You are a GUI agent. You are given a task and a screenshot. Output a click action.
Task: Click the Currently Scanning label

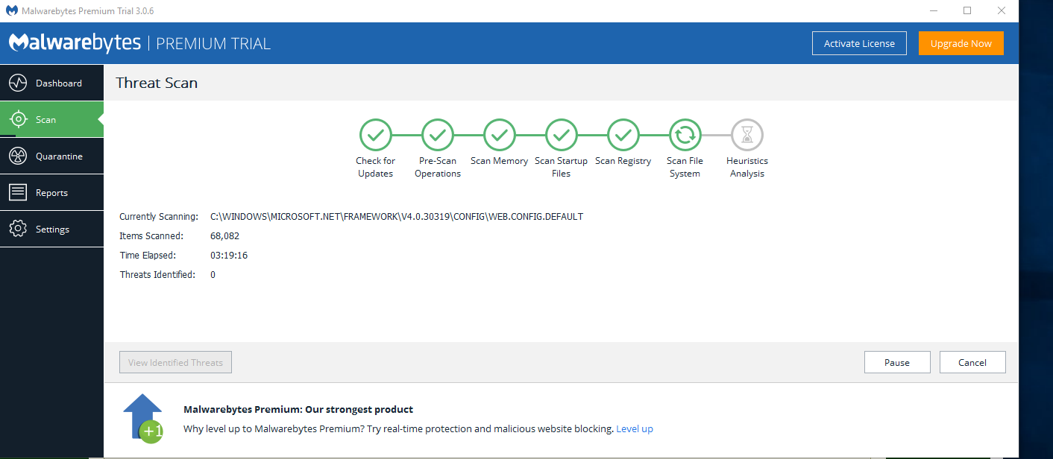(159, 216)
